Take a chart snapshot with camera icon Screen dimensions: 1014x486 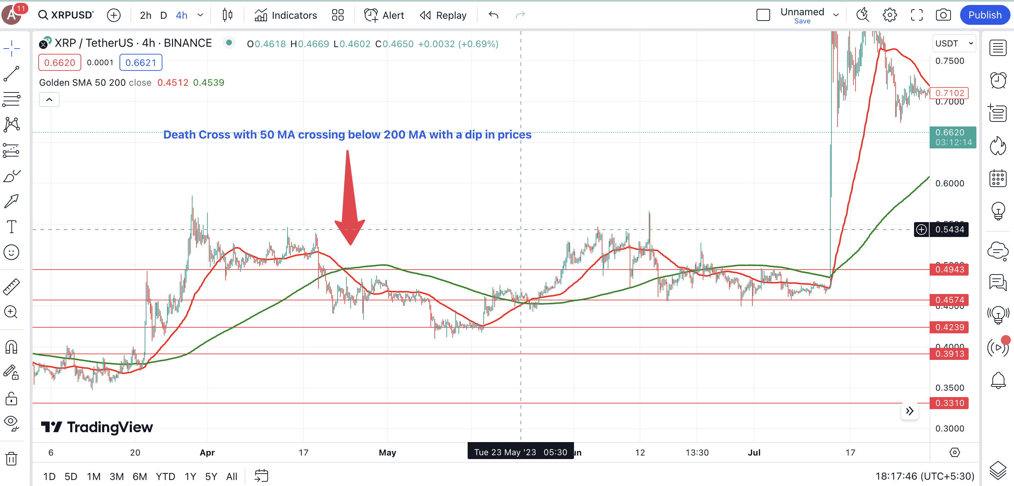point(943,15)
